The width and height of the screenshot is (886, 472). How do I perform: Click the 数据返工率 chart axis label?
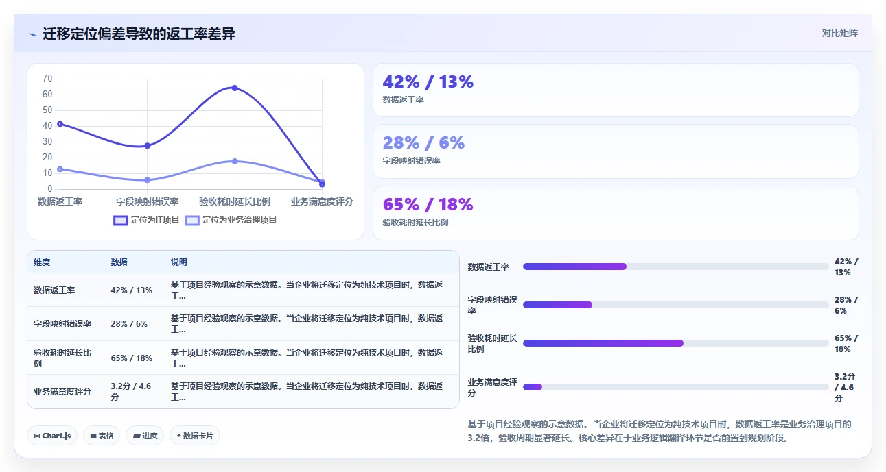(x=60, y=201)
